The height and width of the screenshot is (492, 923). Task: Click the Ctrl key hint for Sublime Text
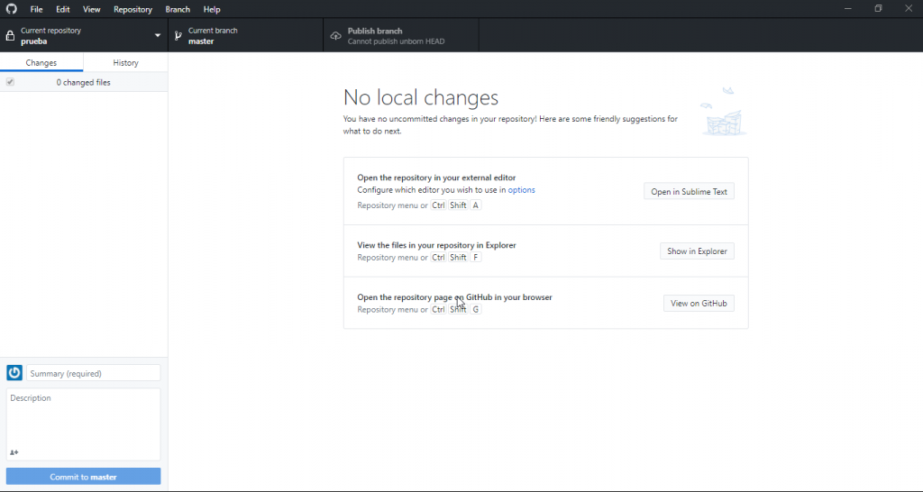coord(438,205)
